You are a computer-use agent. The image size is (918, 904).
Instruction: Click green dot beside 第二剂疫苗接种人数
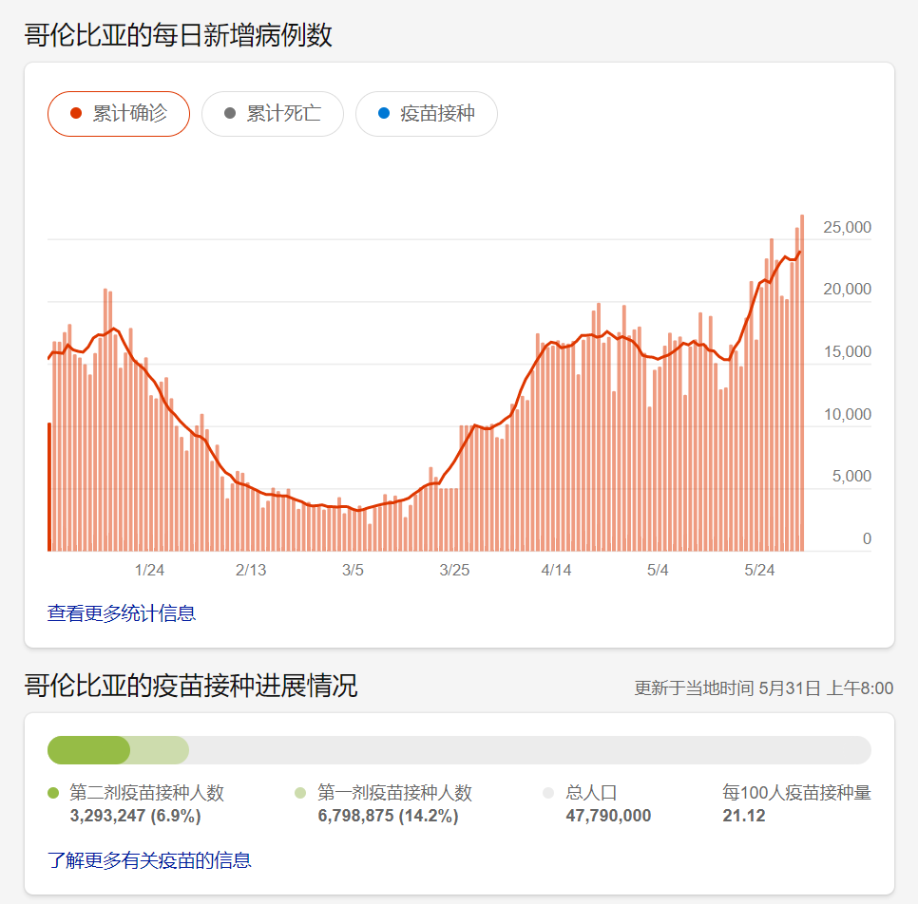[x=53, y=793]
